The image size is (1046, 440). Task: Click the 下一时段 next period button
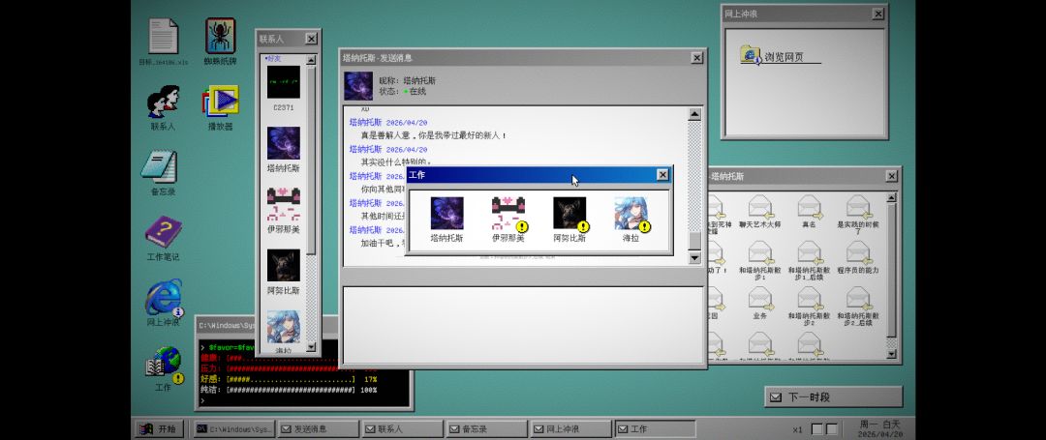pos(833,396)
